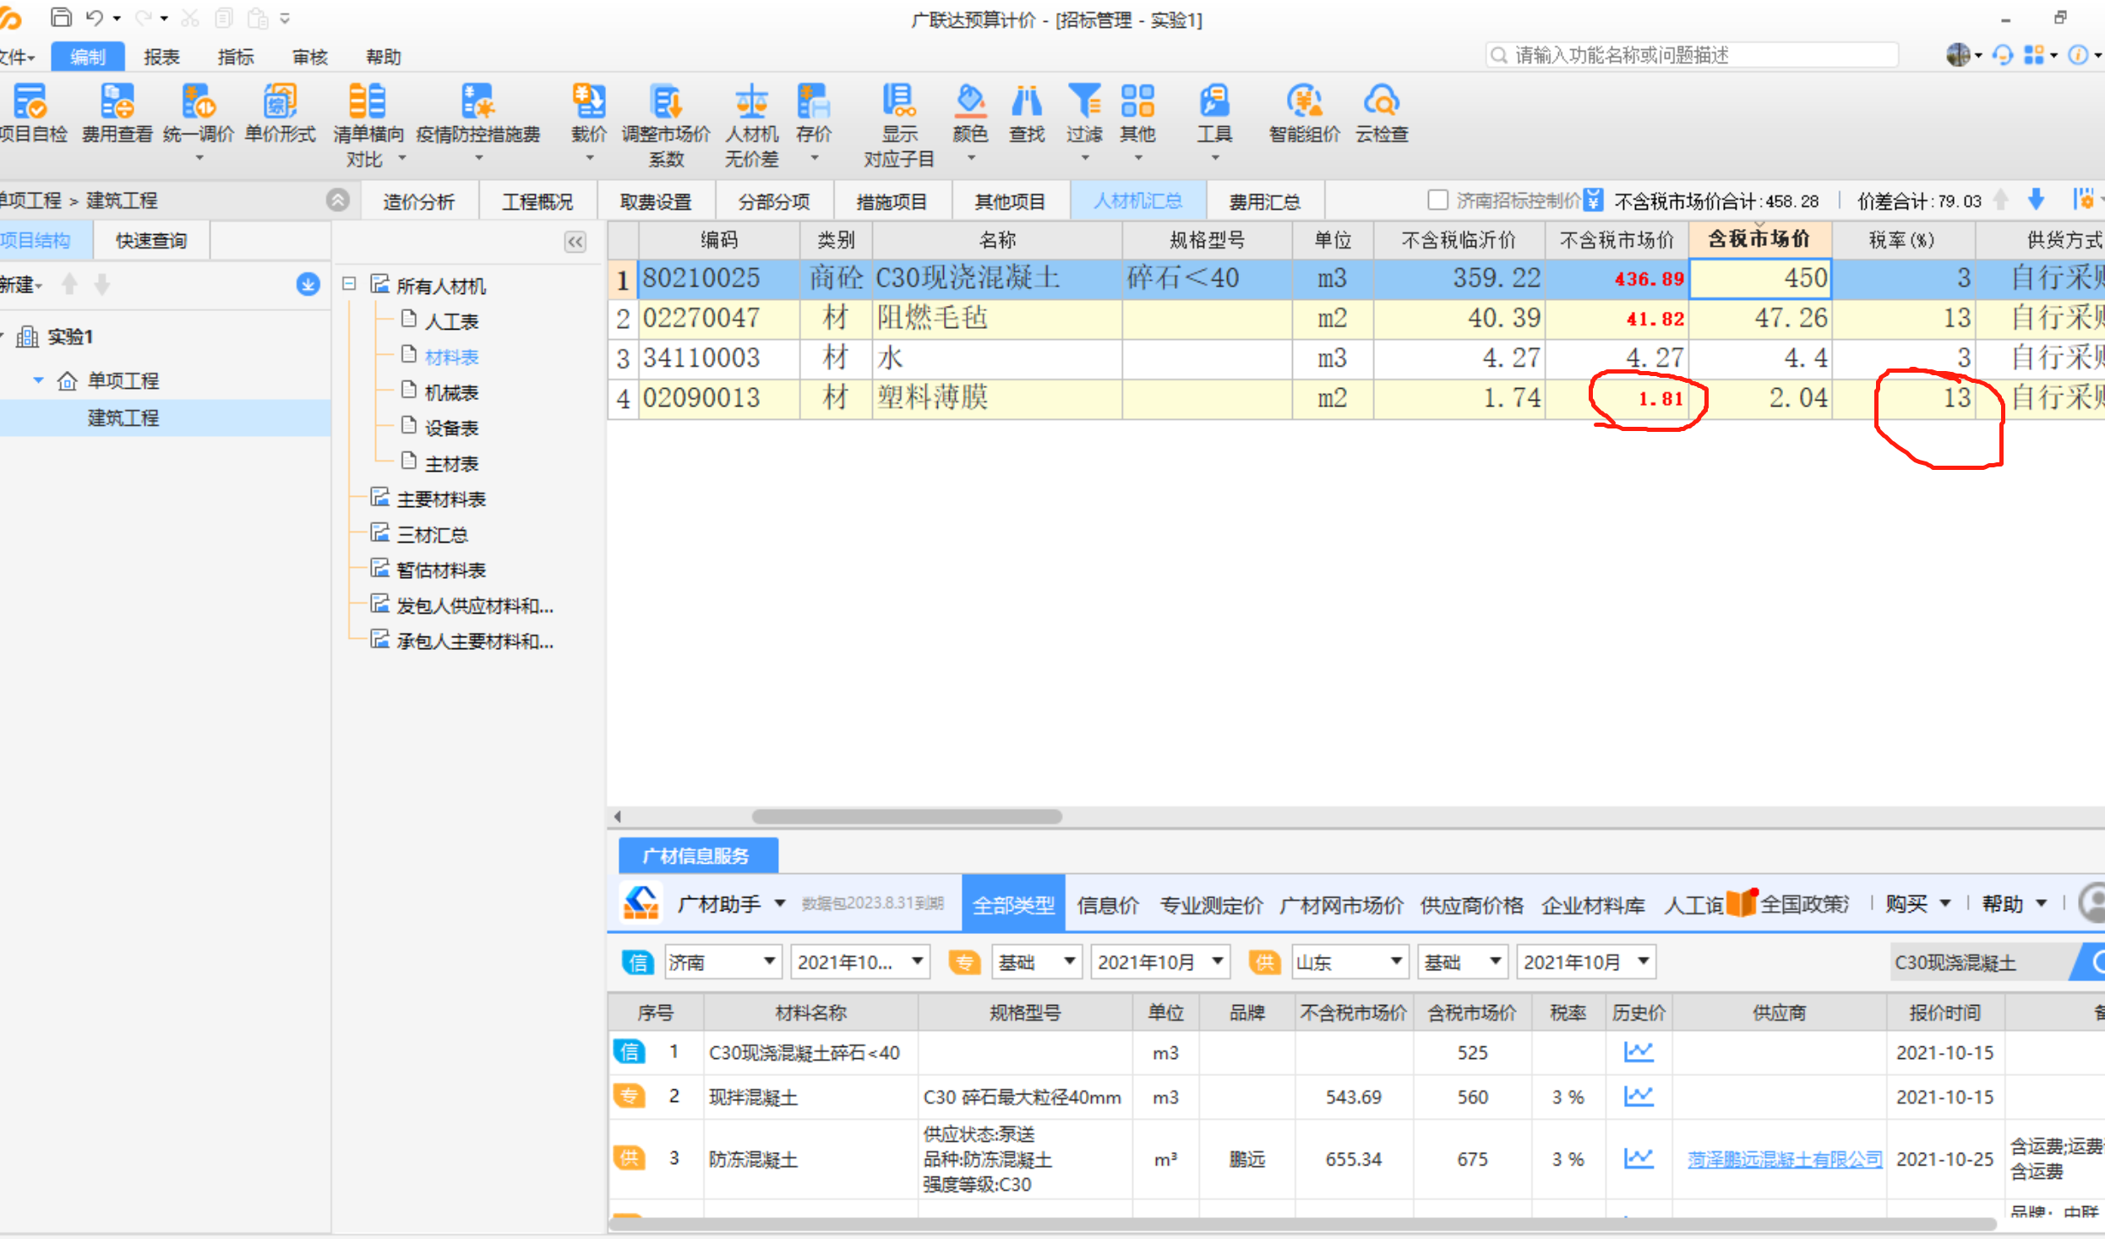Select 三材汇总 tree item
Image resolution: width=2105 pixels, height=1239 pixels.
[432, 534]
